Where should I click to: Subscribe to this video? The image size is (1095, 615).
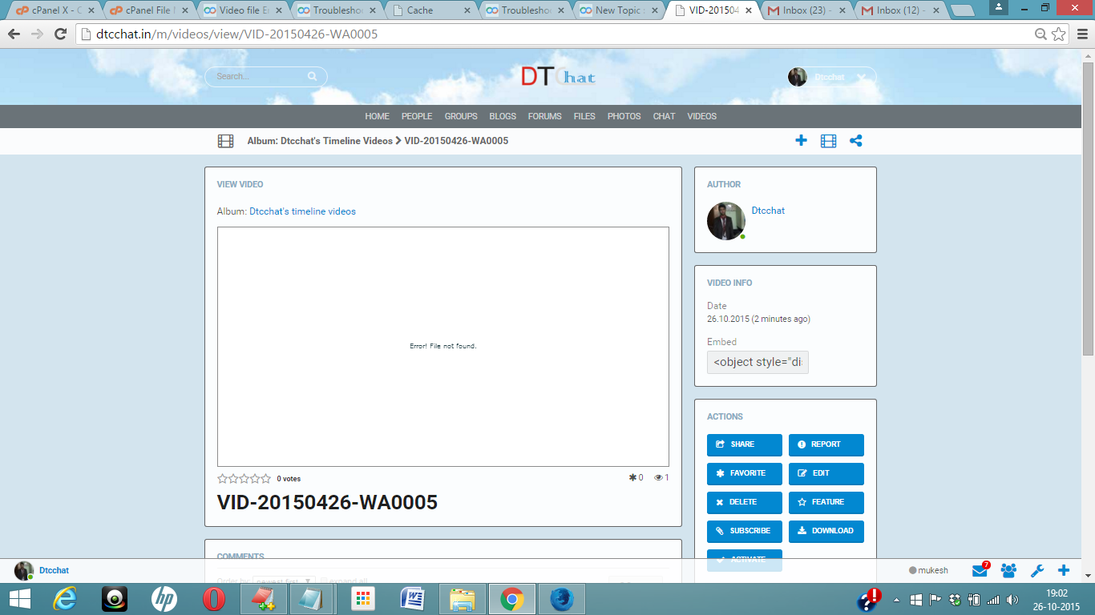tap(744, 531)
